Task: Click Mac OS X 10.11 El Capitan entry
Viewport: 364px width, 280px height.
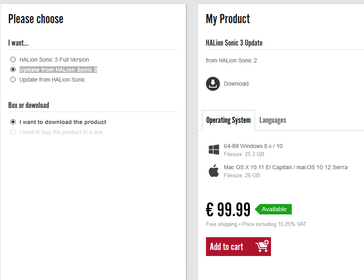Action: (x=285, y=167)
